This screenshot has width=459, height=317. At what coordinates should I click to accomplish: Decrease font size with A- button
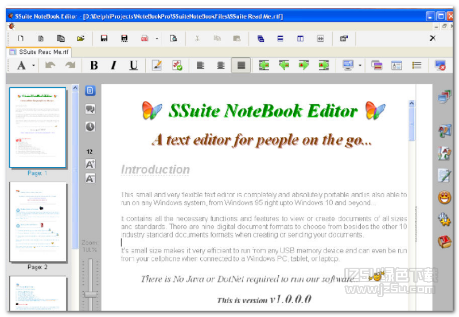coord(90,178)
